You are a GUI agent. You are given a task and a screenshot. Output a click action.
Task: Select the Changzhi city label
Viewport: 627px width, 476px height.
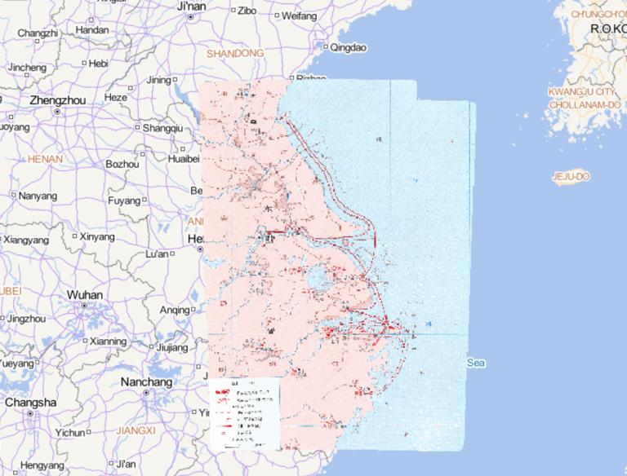pyautogui.click(x=38, y=33)
